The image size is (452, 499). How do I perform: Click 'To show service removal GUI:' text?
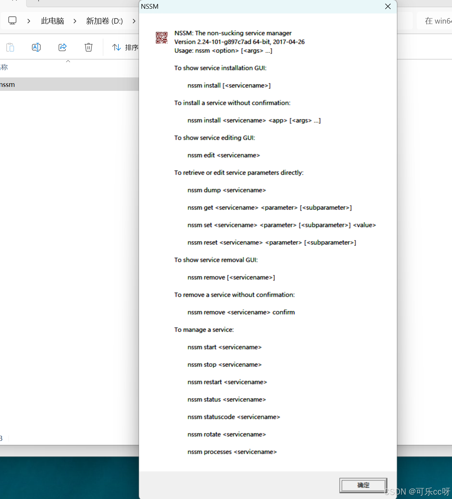(216, 260)
